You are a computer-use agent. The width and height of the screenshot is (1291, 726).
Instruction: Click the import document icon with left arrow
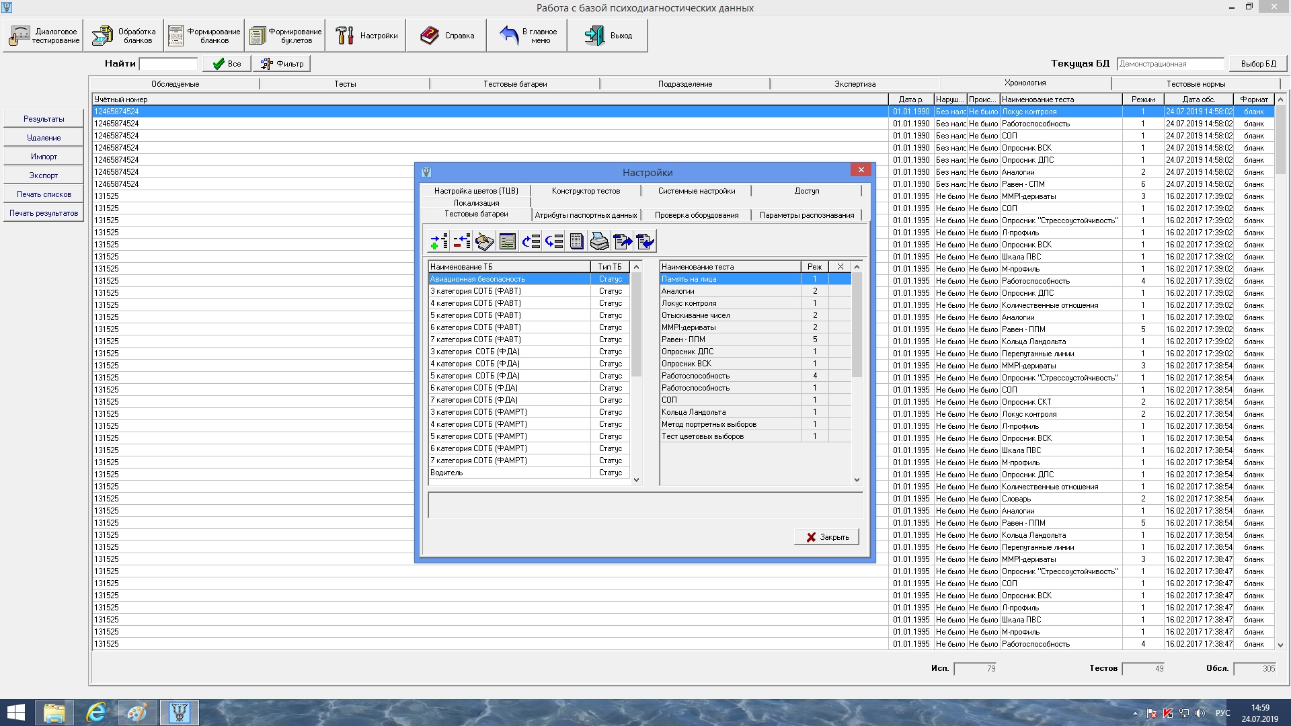click(645, 241)
